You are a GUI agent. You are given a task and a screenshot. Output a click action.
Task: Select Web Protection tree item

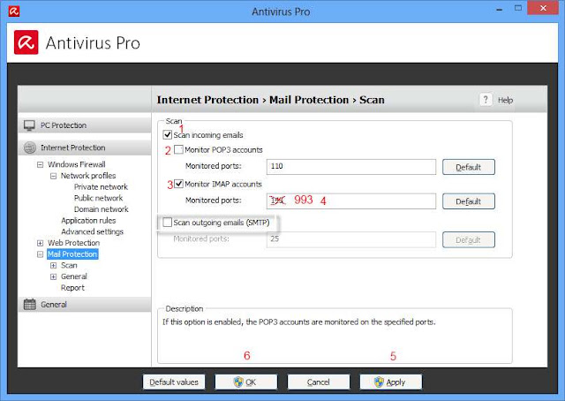(x=73, y=243)
